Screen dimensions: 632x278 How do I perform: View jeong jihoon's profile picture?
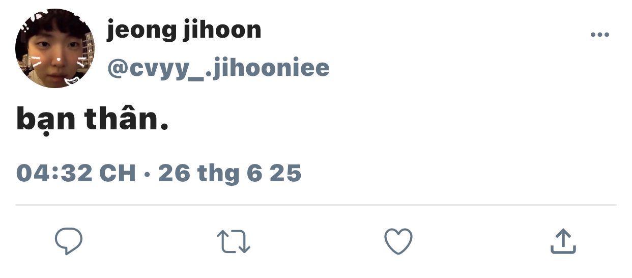coord(55,48)
